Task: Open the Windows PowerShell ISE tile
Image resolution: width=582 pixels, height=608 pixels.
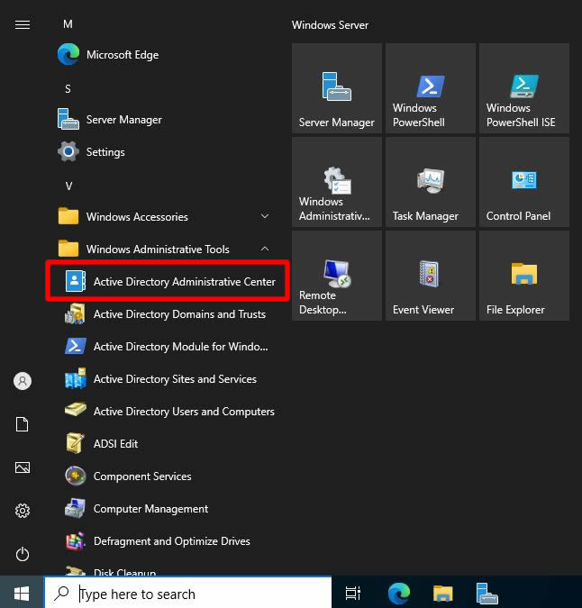Action: tap(524, 88)
